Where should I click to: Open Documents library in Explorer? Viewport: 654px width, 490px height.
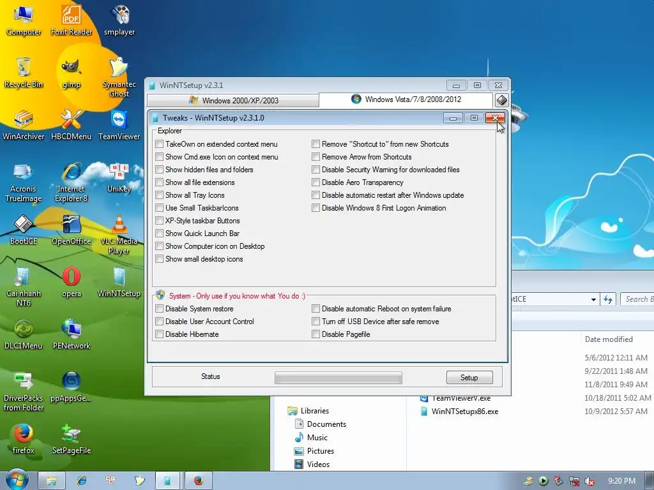coord(321,424)
